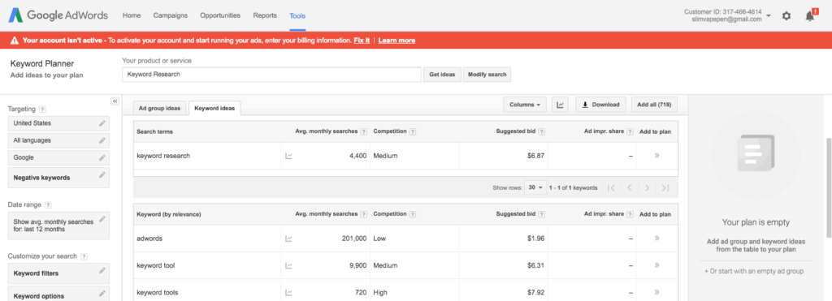Open the settings gear menu
The width and height of the screenshot is (832, 301).
[x=786, y=16]
